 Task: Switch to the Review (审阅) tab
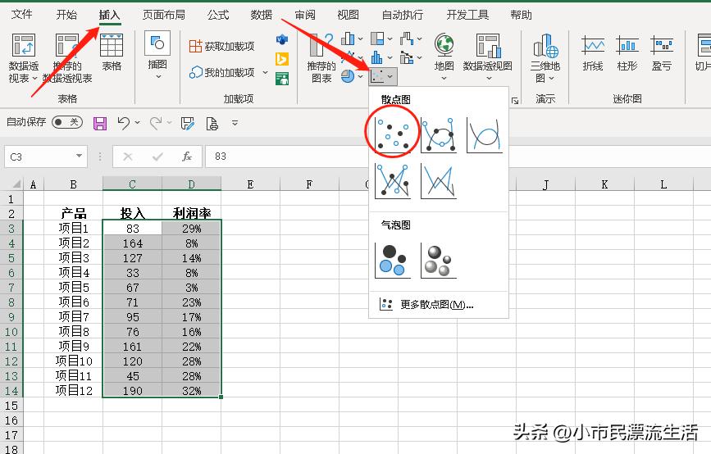point(305,15)
